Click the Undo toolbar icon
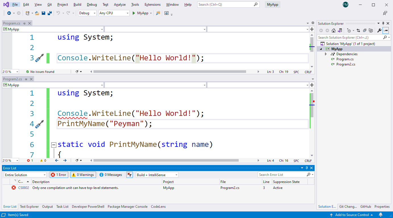 [x=58, y=13]
